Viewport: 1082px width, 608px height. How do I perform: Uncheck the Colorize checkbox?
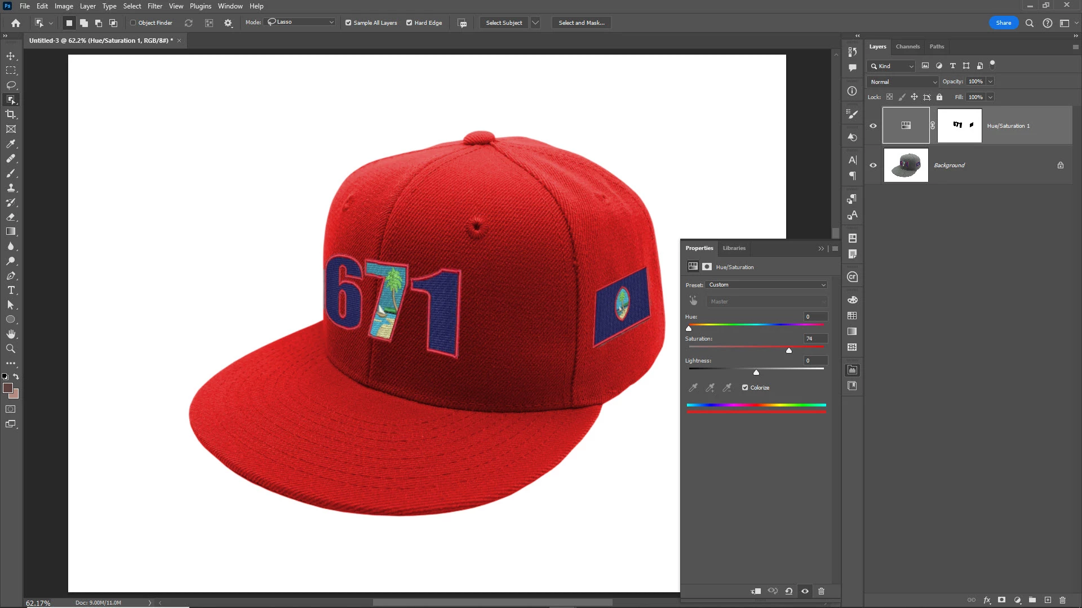[x=745, y=388]
